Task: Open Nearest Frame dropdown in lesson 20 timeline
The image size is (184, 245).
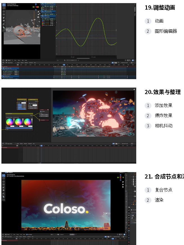Action: 125,143
